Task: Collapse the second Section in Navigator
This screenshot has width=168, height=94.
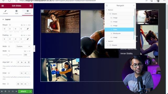Action: [x=107, y=41]
